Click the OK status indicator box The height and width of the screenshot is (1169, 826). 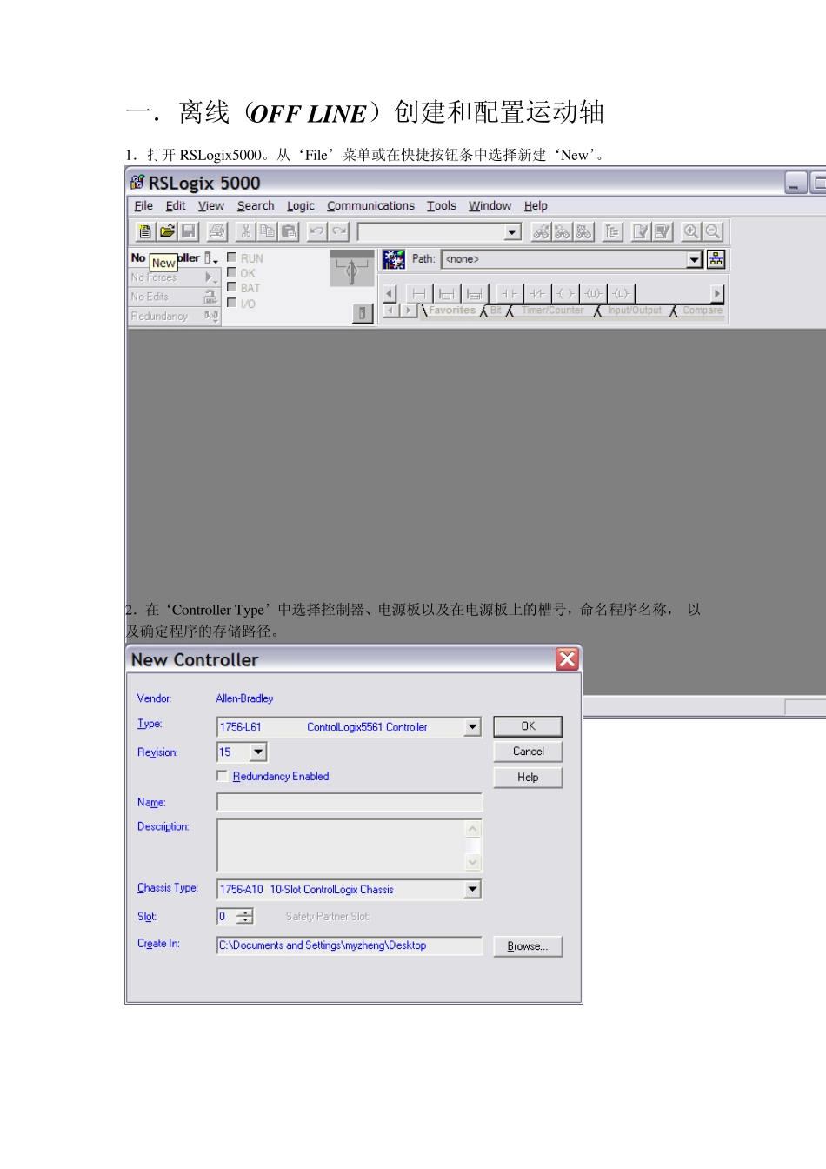[x=232, y=272]
